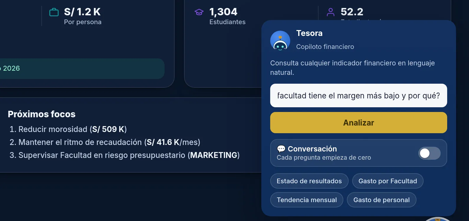This screenshot has width=469, height=221.
Task: Click the Tesora title text
Action: (x=309, y=33)
